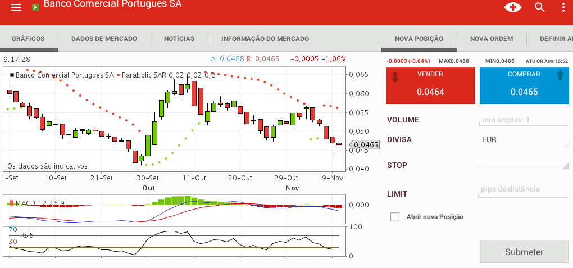Click the -0,0005 -1,06% change text

pos(318,59)
